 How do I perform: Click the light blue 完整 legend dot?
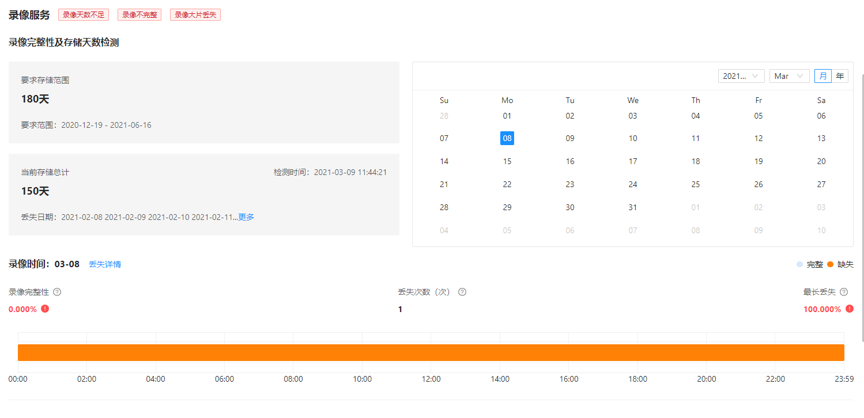[x=799, y=264]
